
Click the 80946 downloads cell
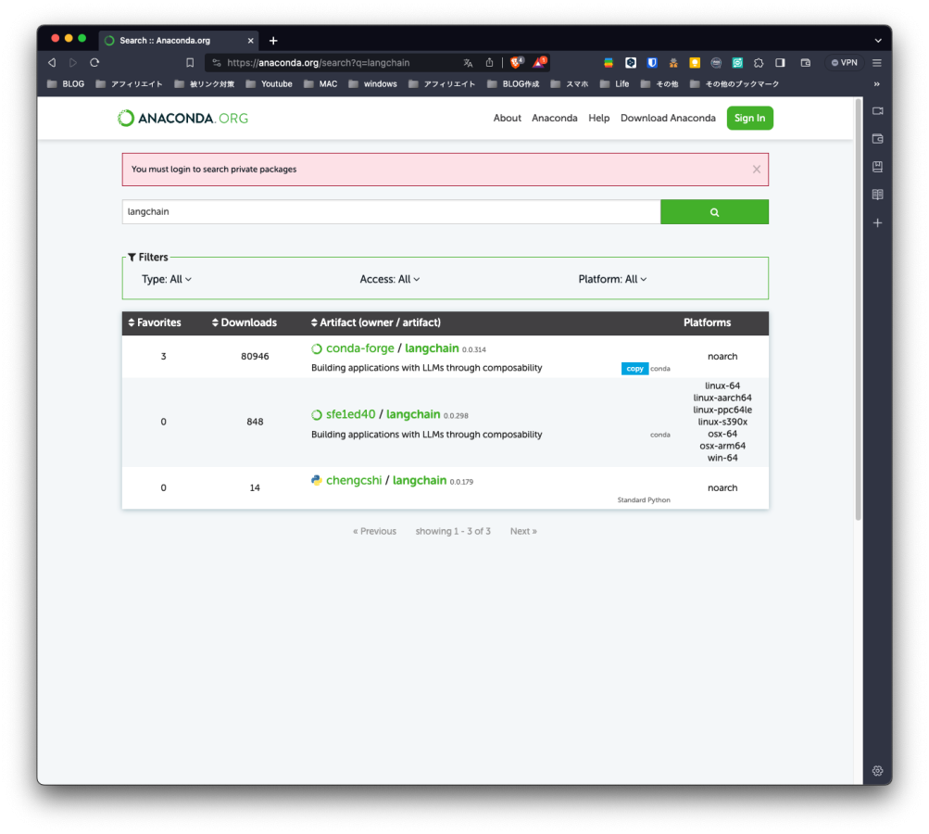(255, 356)
